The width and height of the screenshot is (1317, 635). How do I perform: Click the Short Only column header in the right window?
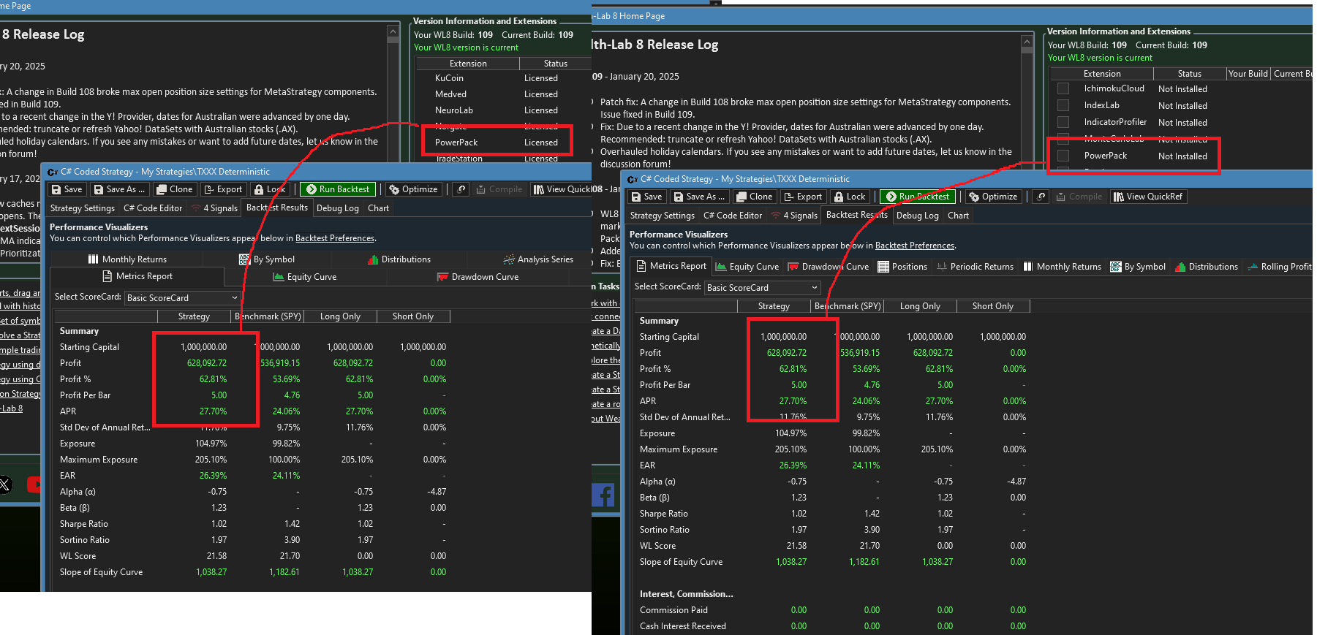pos(993,306)
